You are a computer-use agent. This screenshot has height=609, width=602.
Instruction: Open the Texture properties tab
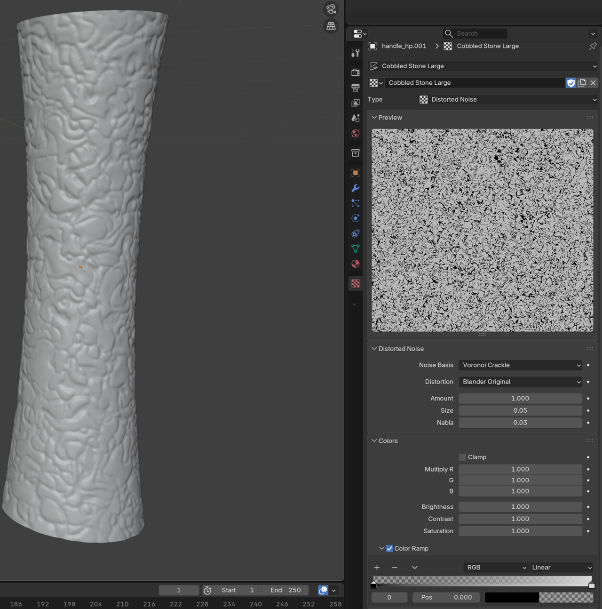click(x=356, y=284)
